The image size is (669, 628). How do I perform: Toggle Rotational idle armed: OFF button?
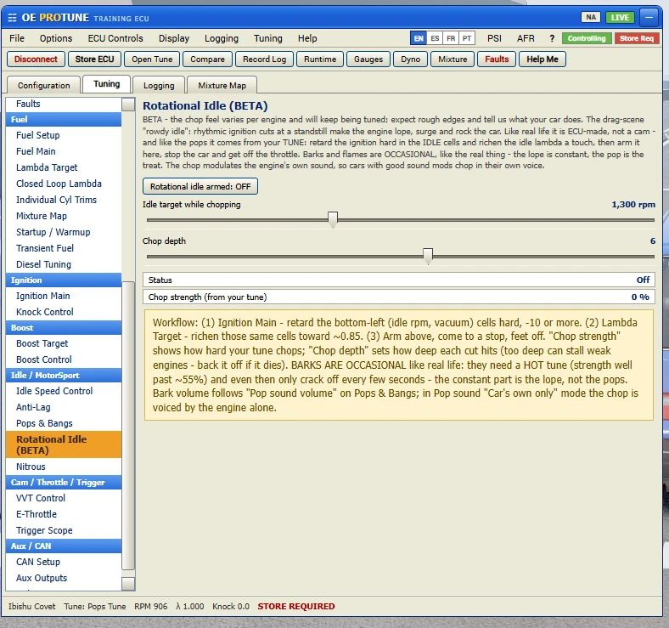(200, 187)
